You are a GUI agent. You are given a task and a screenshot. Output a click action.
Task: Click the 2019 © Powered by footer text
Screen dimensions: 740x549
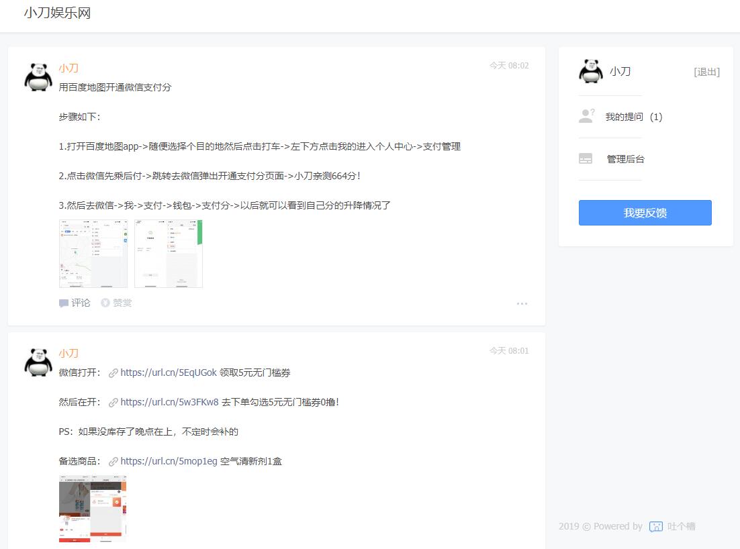pyautogui.click(x=600, y=526)
